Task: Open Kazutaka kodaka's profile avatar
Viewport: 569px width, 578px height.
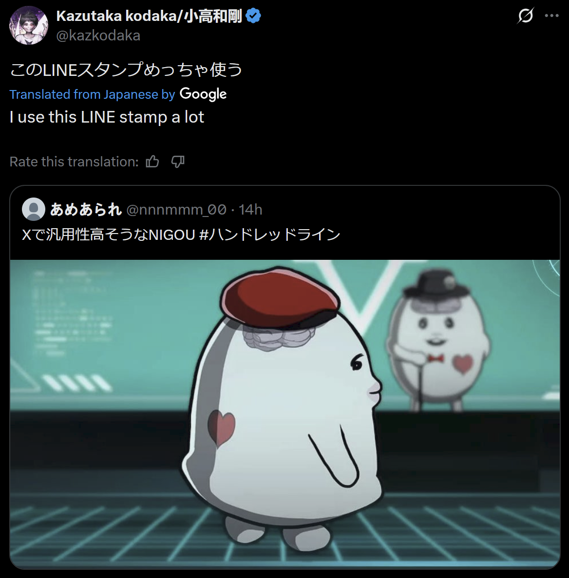Action: click(29, 25)
